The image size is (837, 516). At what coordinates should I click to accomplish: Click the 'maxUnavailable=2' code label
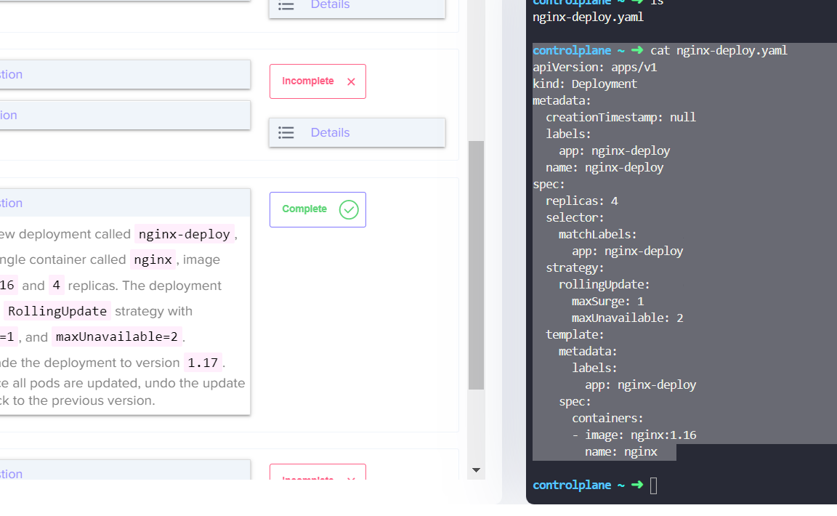tap(117, 336)
